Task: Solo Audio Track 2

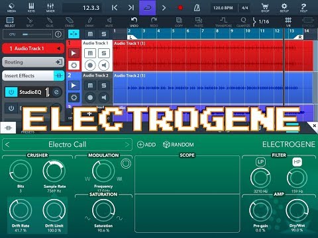Action: tap(104, 85)
